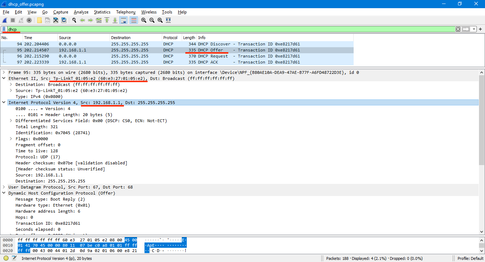Image resolution: width=485 pixels, height=262 pixels.
Task: Open capture options gear icon
Action: 29,20
